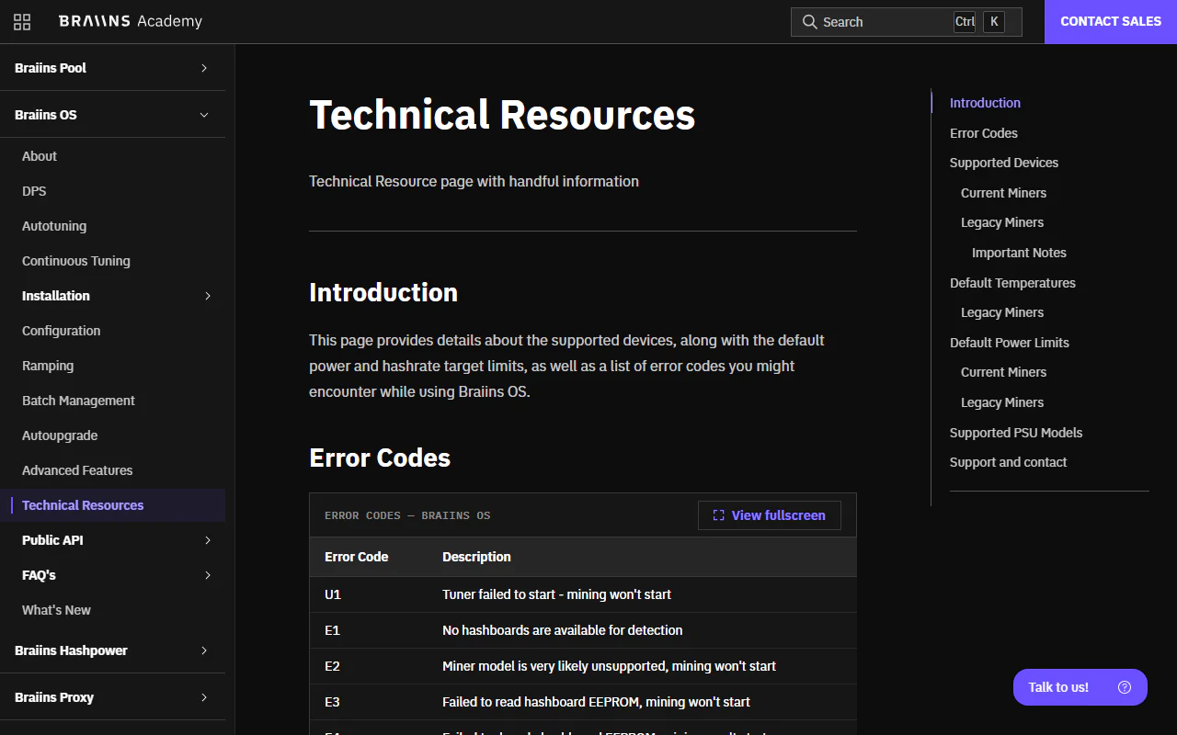Click the E2 error code cell

click(x=332, y=666)
